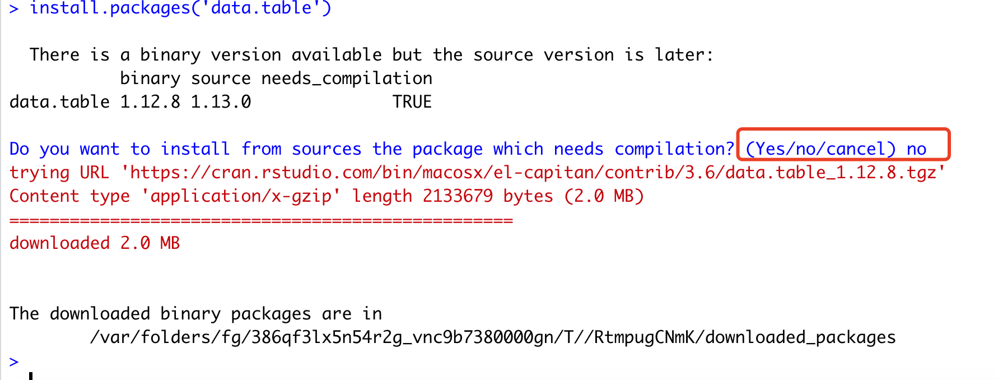Click the typed 'no' answer
The width and height of the screenshot is (998, 380).
click(x=916, y=149)
